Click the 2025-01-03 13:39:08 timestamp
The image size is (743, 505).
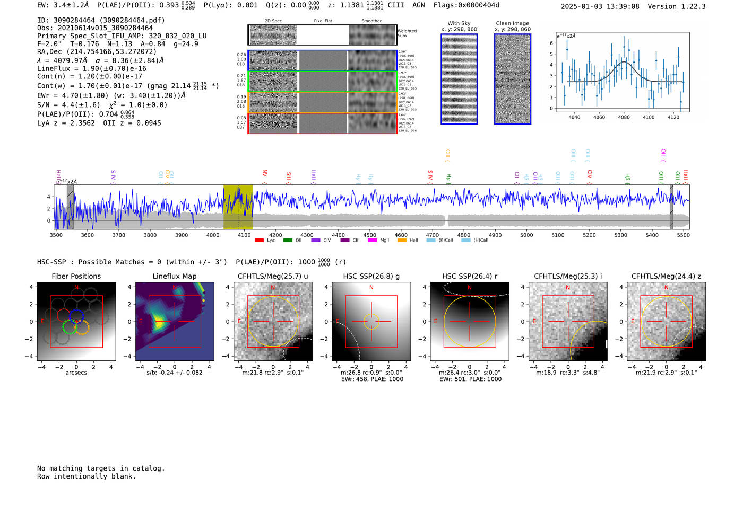point(600,6)
